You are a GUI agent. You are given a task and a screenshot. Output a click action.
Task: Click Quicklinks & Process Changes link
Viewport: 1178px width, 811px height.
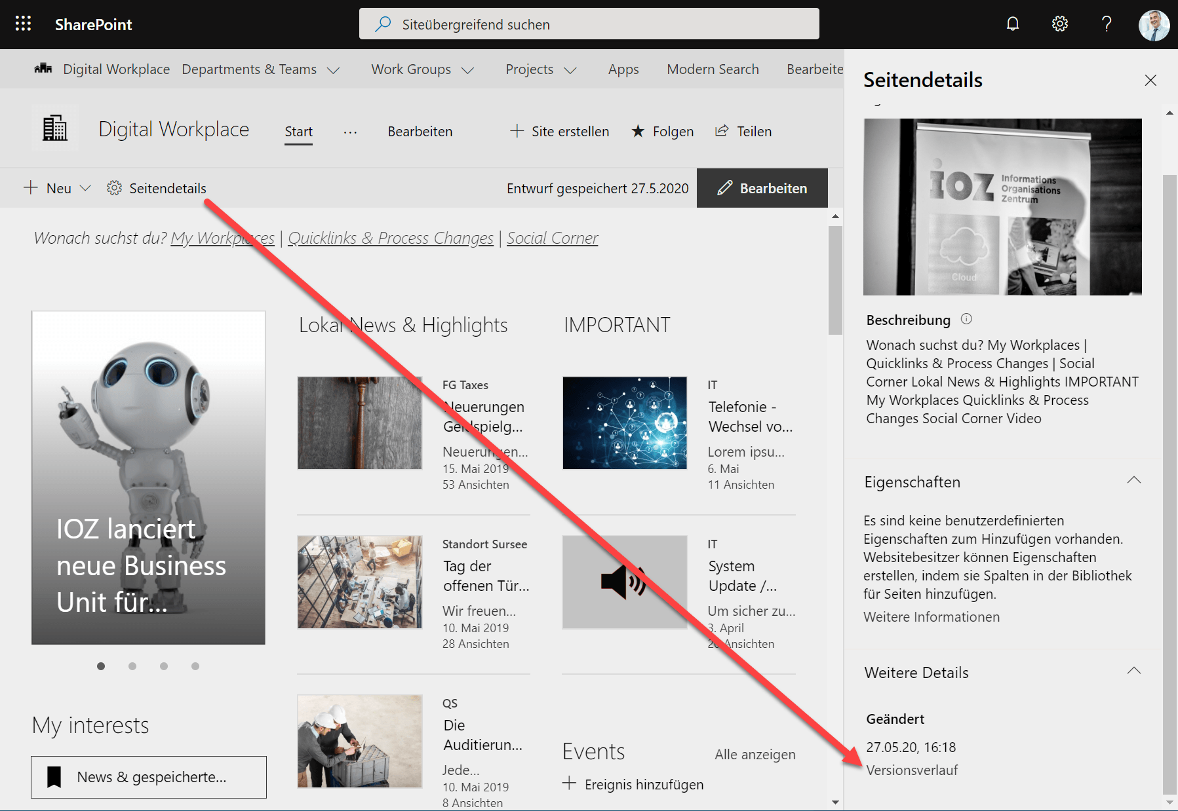coord(391,238)
